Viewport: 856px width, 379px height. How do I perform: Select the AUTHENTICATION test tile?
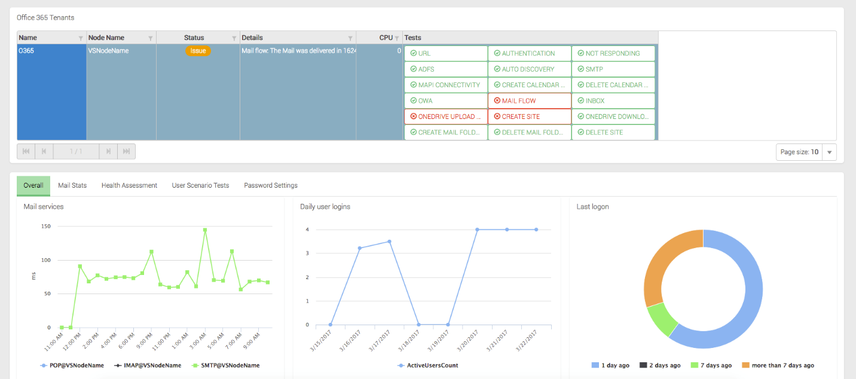click(x=530, y=53)
